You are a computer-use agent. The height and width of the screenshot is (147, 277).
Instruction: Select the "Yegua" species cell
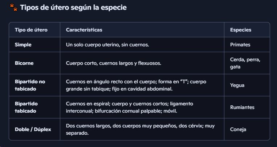237,85
